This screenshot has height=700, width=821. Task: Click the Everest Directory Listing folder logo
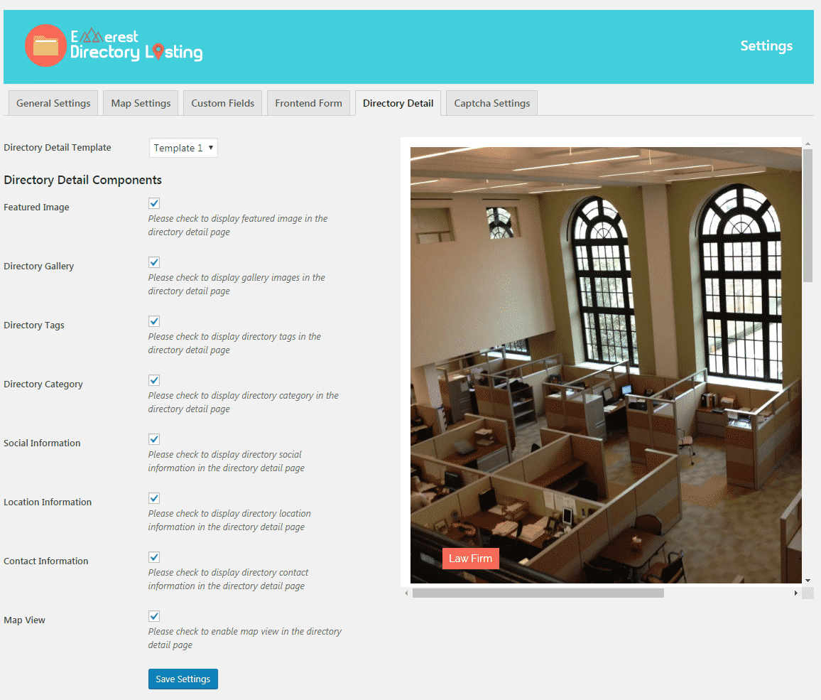tap(45, 45)
